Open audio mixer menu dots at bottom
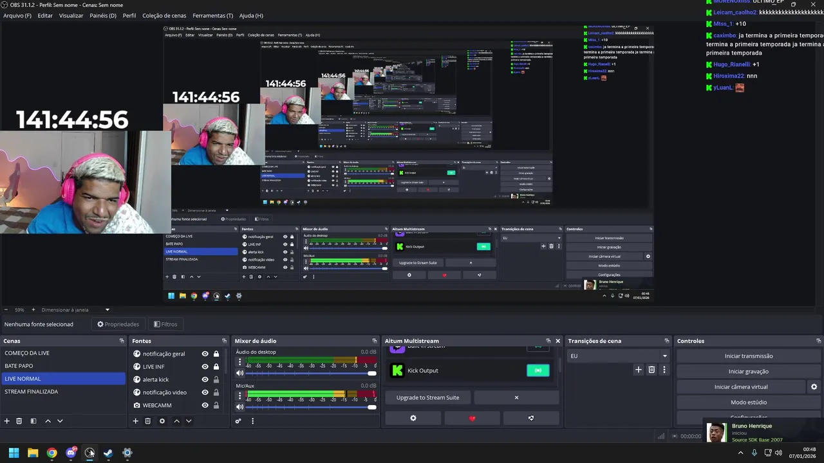Viewport: 824px width, 463px height. (252, 421)
